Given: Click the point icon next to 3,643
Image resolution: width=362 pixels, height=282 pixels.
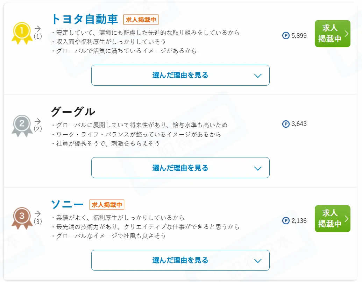Looking at the screenshot, I should point(286,124).
